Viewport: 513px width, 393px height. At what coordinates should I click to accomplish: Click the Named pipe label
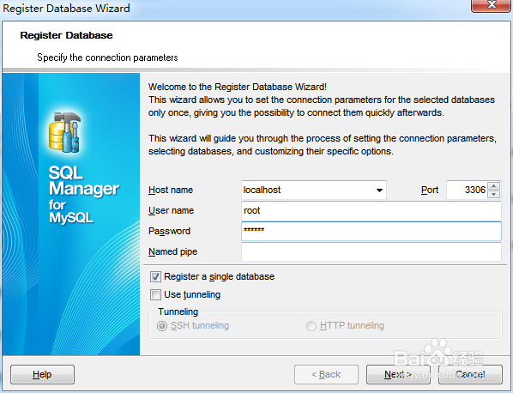tap(172, 251)
